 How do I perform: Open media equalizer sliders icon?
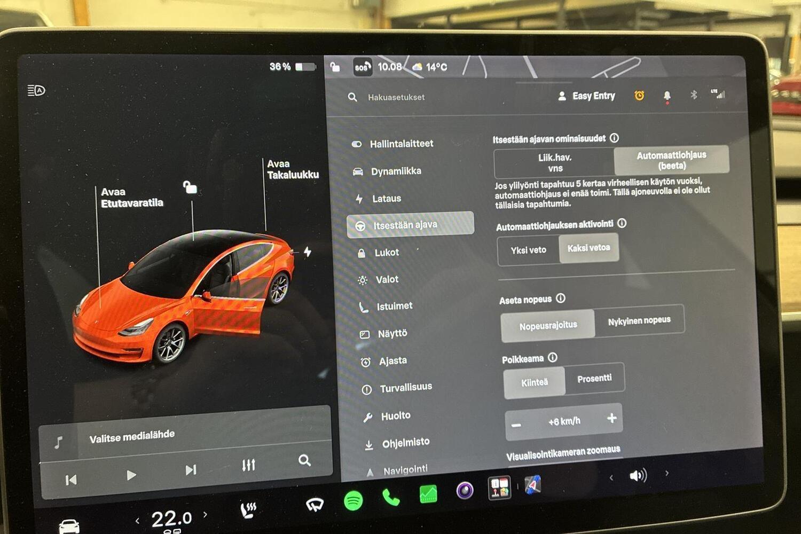pyautogui.click(x=248, y=465)
